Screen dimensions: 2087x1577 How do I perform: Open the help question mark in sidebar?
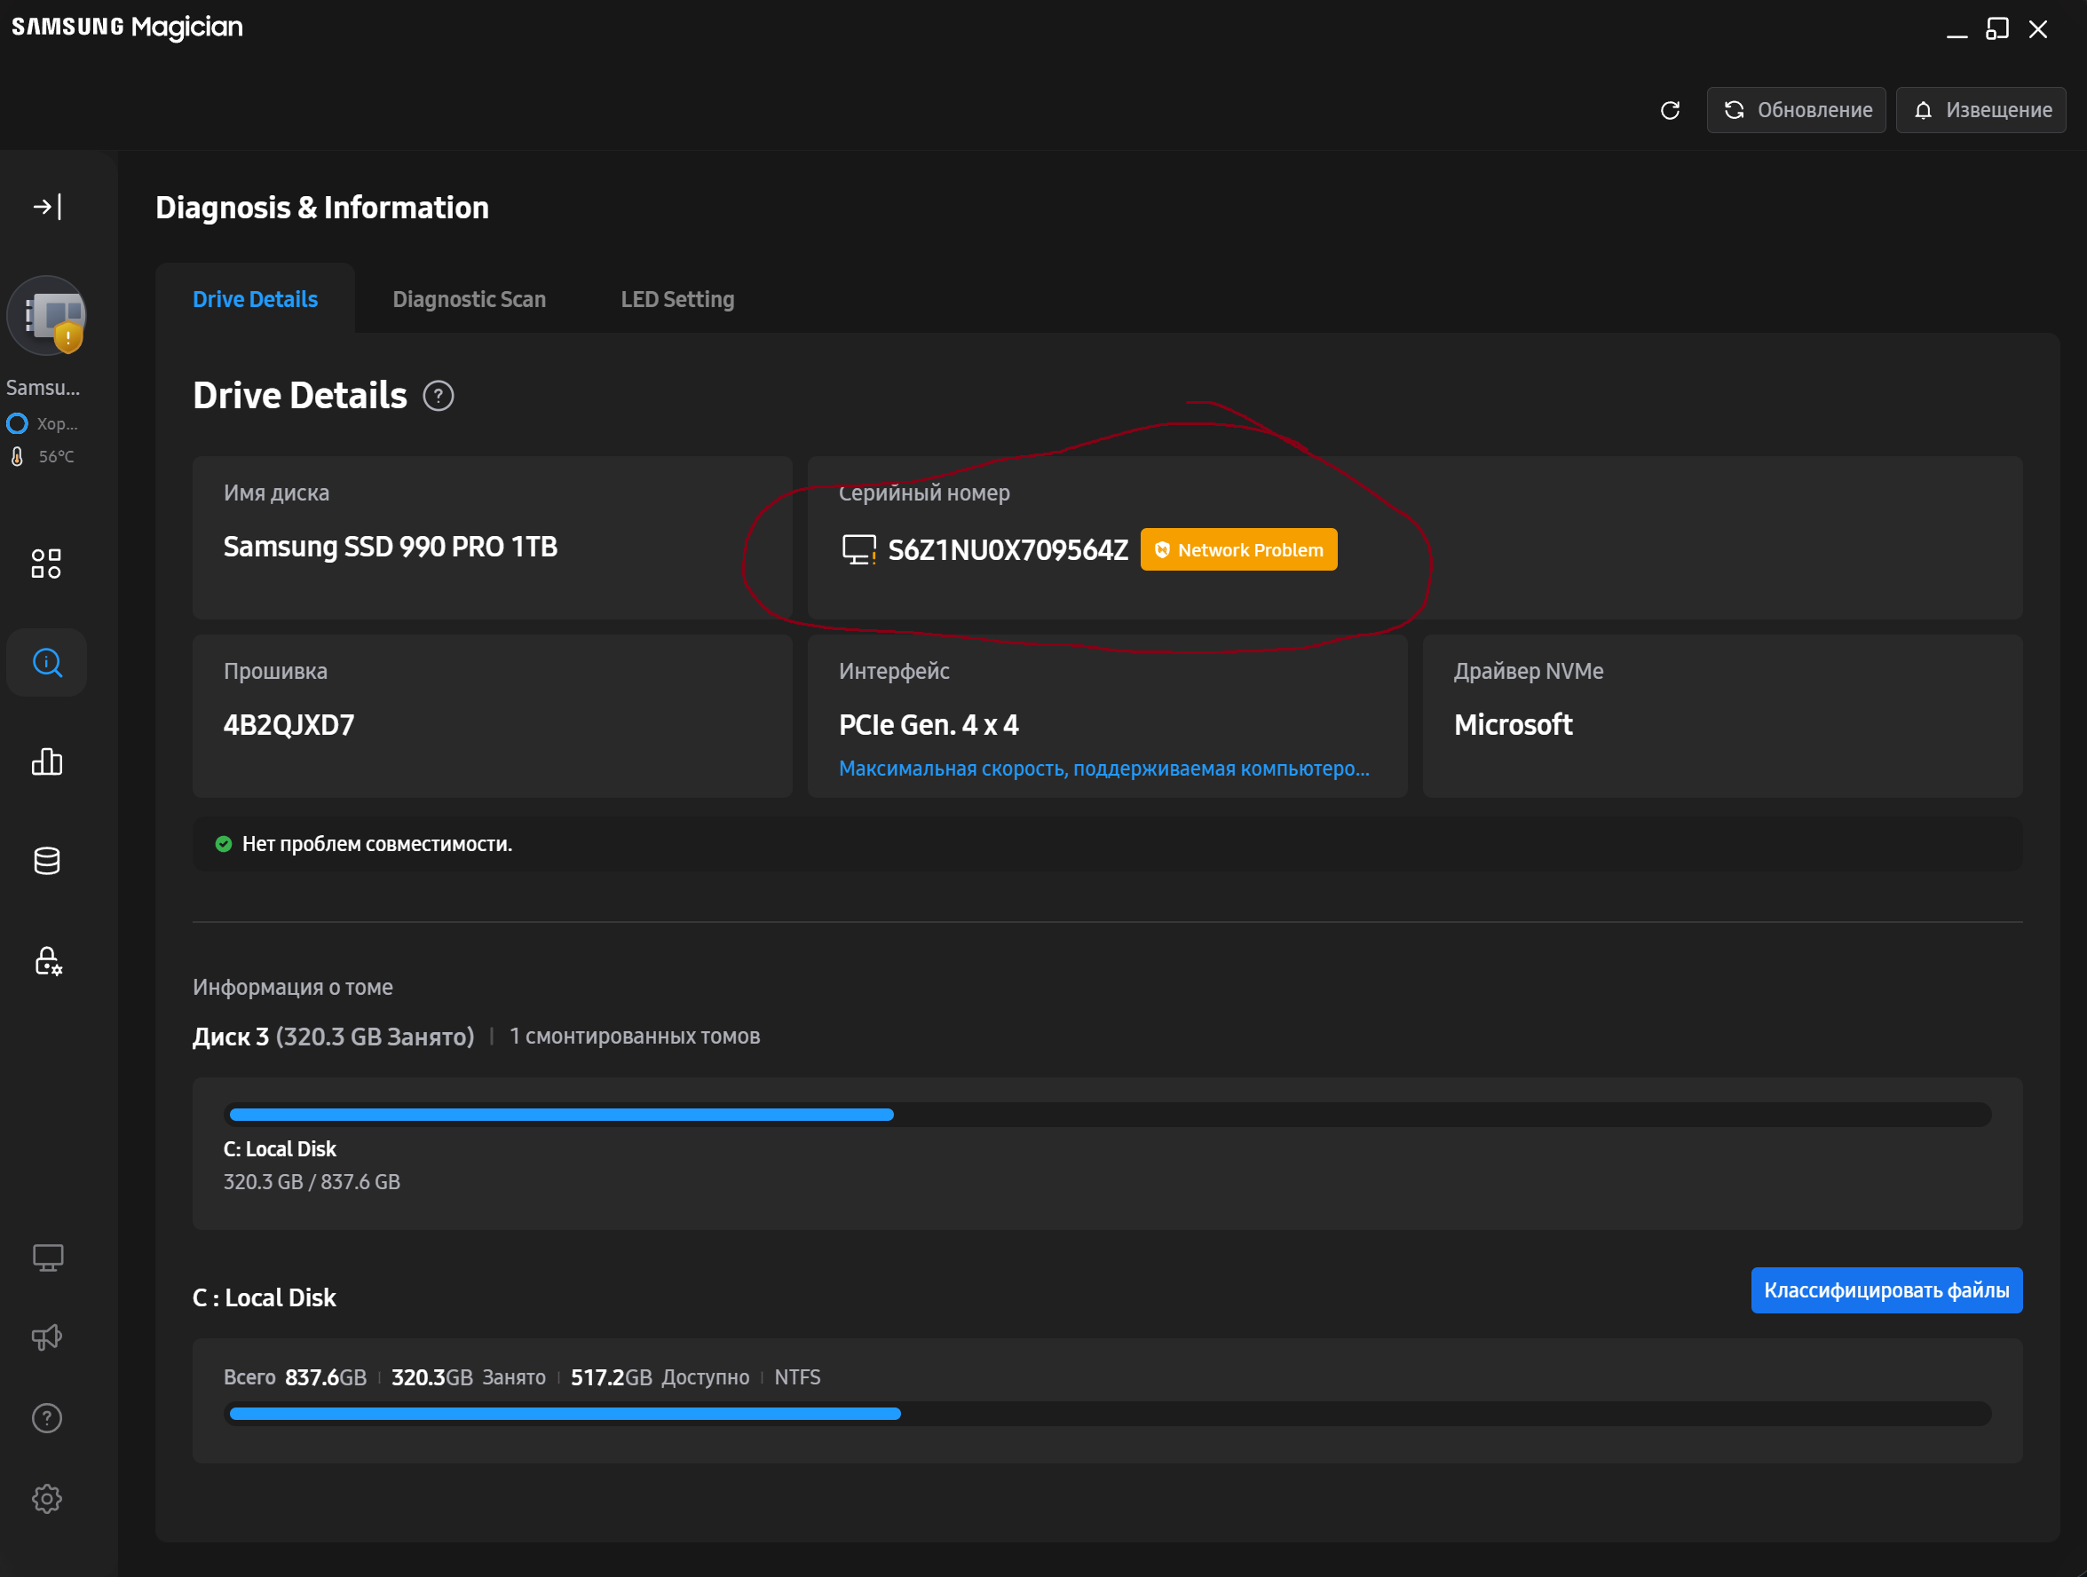(47, 1418)
